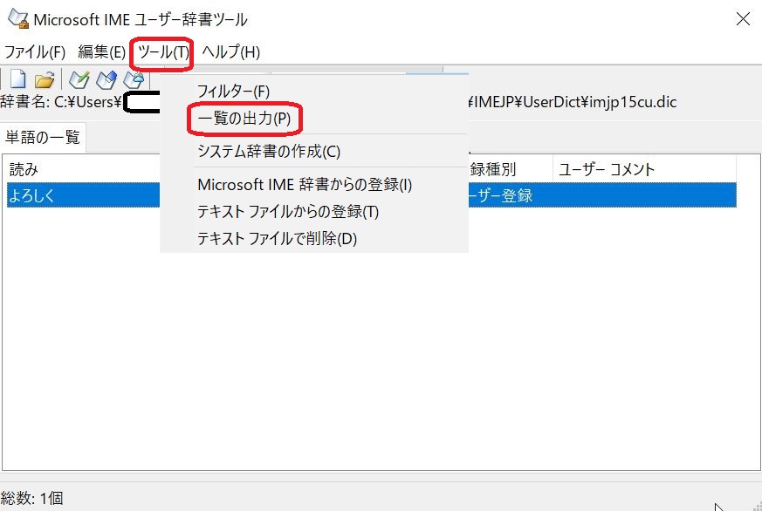This screenshot has width=762, height=511.
Task: Choose テキスト ファイルからの登録(T)
Action: (x=288, y=212)
